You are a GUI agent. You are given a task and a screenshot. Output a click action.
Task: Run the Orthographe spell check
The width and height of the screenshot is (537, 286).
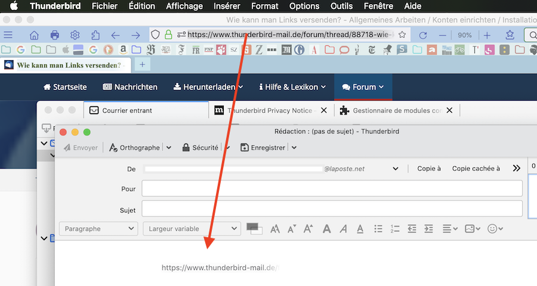[x=135, y=148]
